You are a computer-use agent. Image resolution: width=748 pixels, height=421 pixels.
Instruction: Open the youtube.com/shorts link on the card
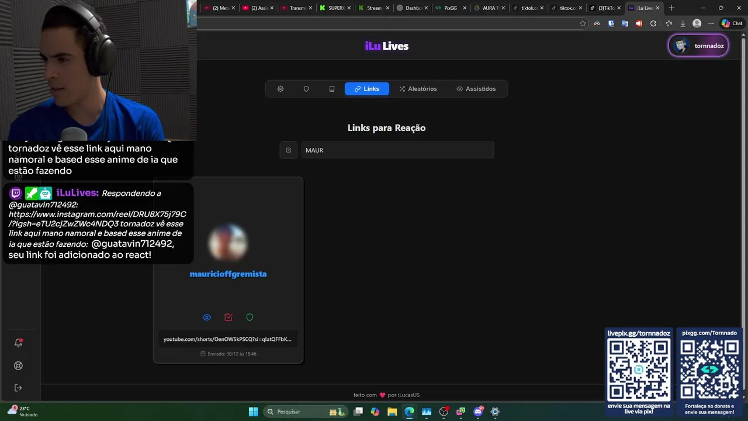(x=228, y=339)
